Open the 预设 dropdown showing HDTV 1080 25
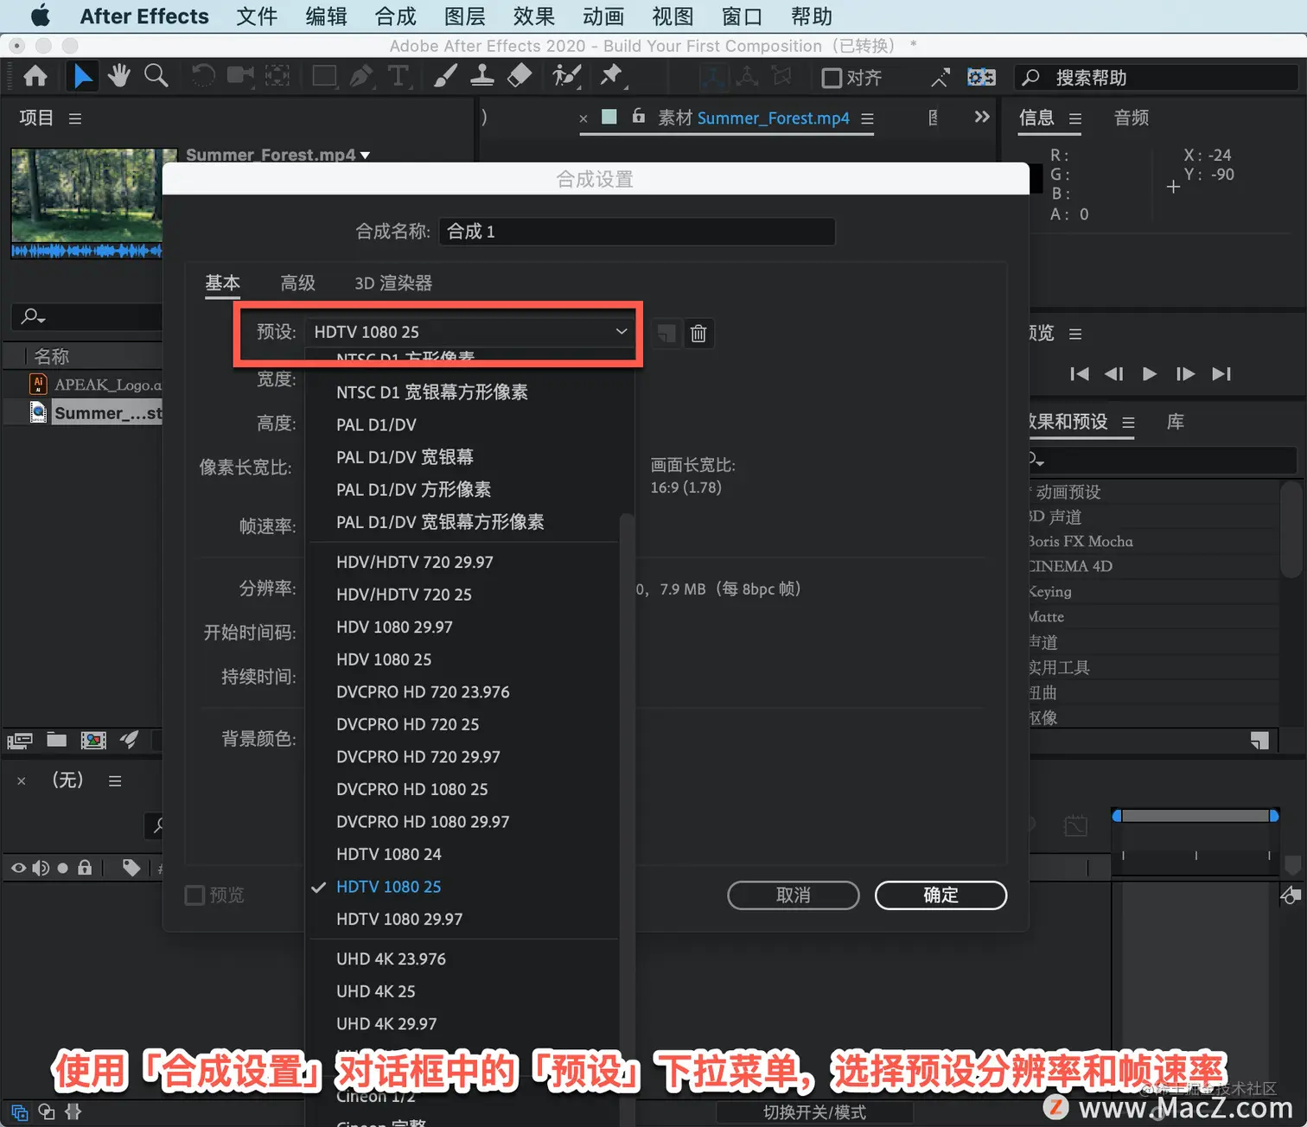1307x1127 pixels. [469, 332]
